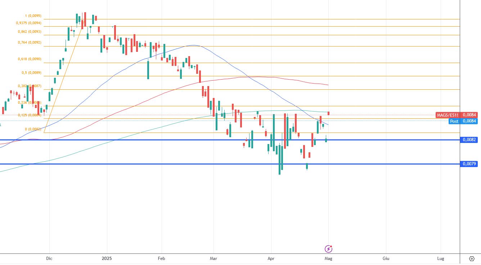Select the red 0,0084 last price tag
Viewport: 481px width, 265px height.
[469, 115]
